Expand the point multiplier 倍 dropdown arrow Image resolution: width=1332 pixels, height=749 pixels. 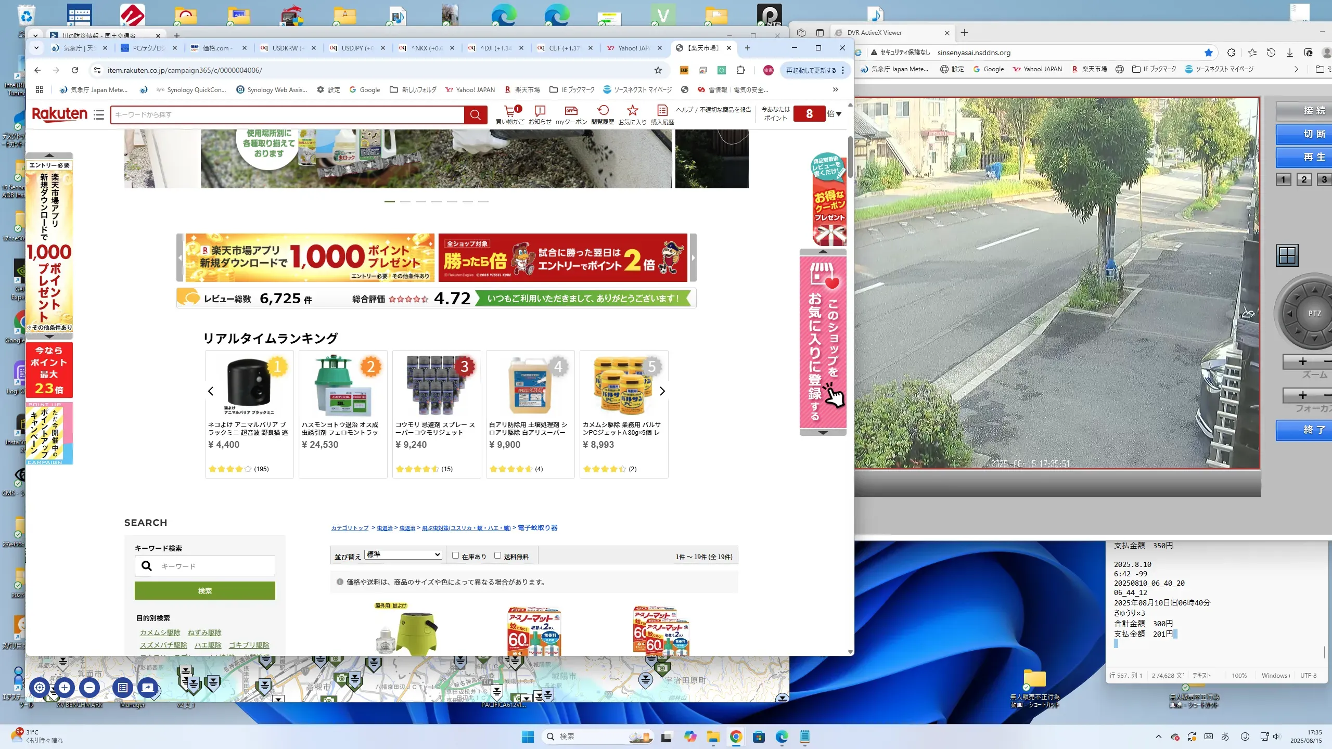point(838,114)
